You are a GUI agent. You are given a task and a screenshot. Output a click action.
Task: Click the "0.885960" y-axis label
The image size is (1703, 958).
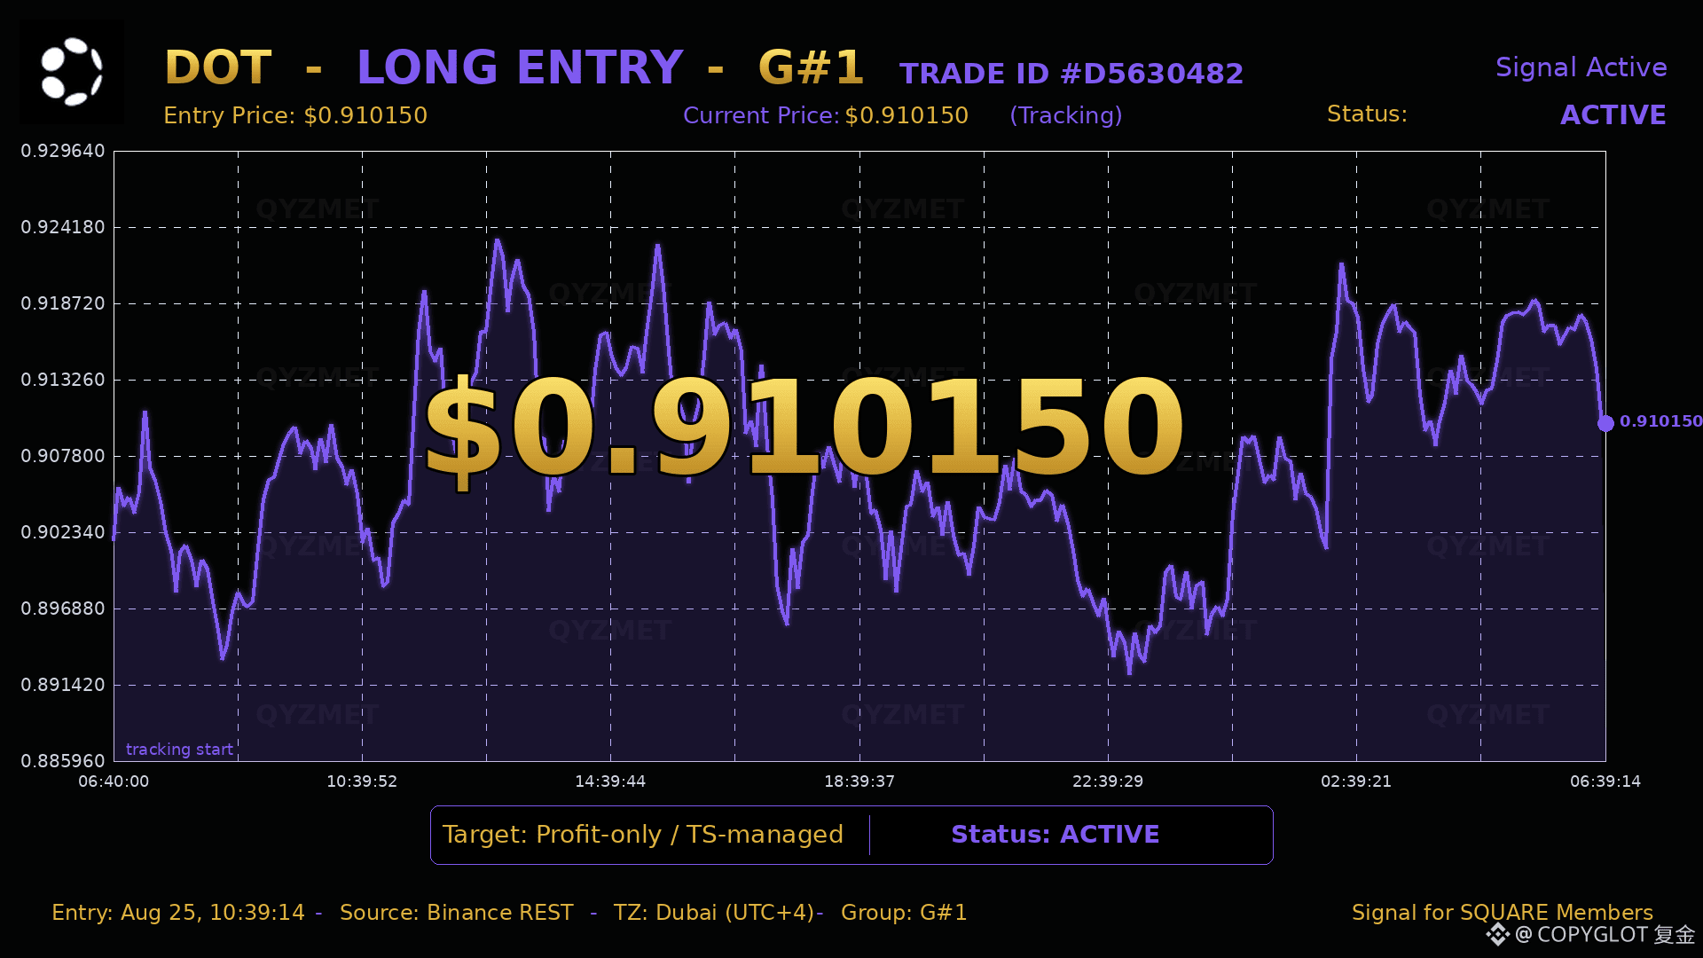coord(63,761)
